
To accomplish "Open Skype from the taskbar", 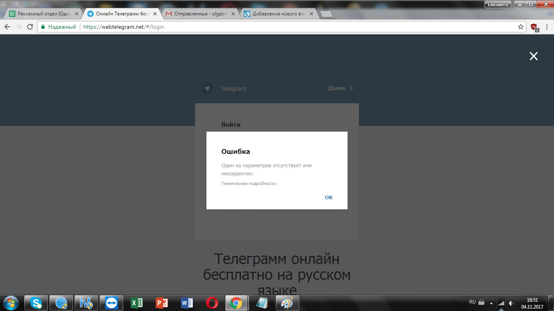I will [x=37, y=302].
